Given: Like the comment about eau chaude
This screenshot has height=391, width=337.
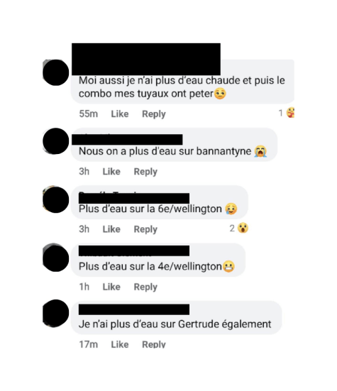Looking at the screenshot, I should [120, 114].
